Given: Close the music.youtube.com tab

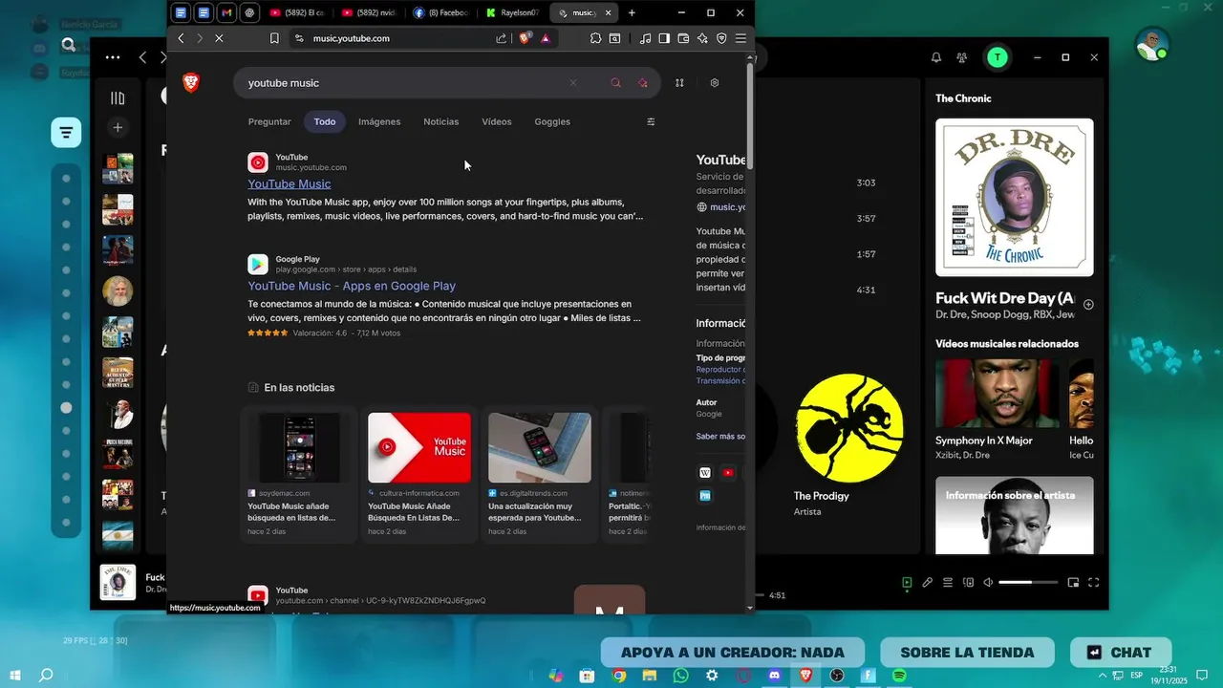Looking at the screenshot, I should coord(608,12).
